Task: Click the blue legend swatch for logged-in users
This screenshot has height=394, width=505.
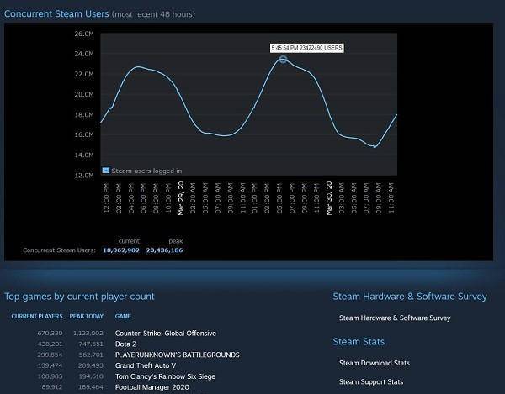Action: click(105, 170)
